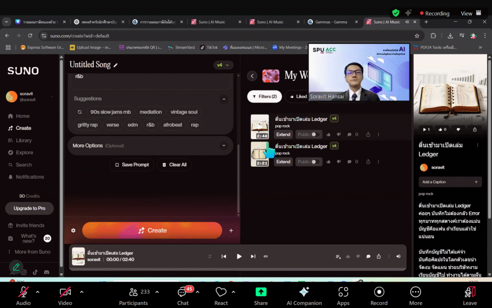The height and width of the screenshot is (308, 492).
Task: Open more options for the 2:40 song
Action: 379,135
